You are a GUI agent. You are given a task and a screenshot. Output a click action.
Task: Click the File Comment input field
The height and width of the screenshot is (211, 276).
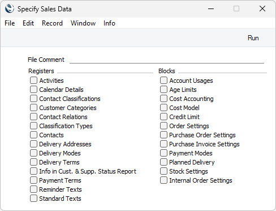[x=167, y=60]
